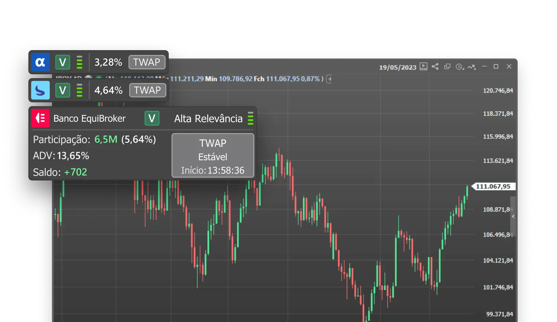557x322 pixels.
Task: Click the 111.067,95 current price marker
Action: click(x=493, y=187)
